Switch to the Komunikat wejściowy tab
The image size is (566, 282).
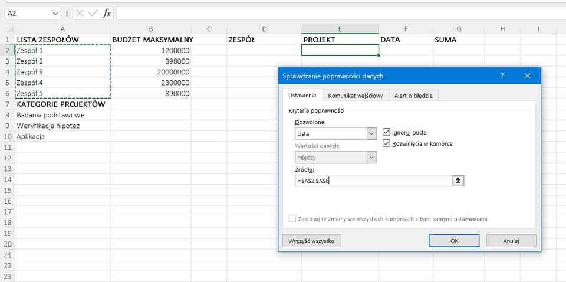356,96
